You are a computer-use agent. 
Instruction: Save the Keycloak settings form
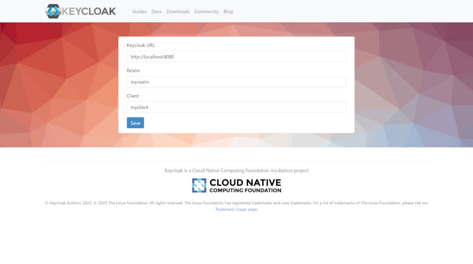pyautogui.click(x=135, y=123)
